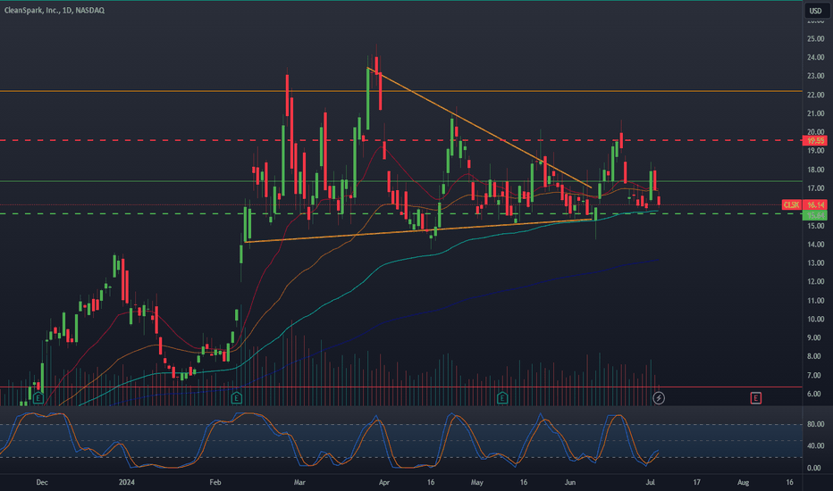Screen dimensions: 833x491
Task: Click the 25.00 price axis value
Action: tap(815, 38)
